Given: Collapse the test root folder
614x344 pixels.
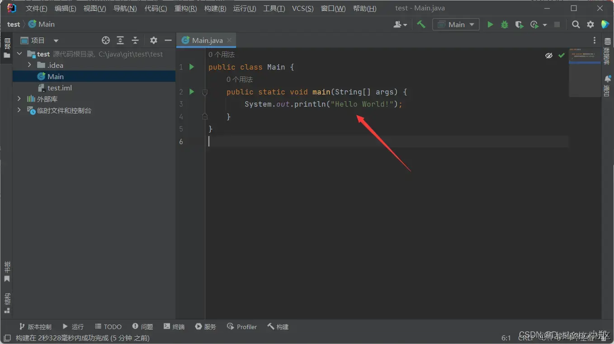Looking at the screenshot, I should tap(19, 54).
